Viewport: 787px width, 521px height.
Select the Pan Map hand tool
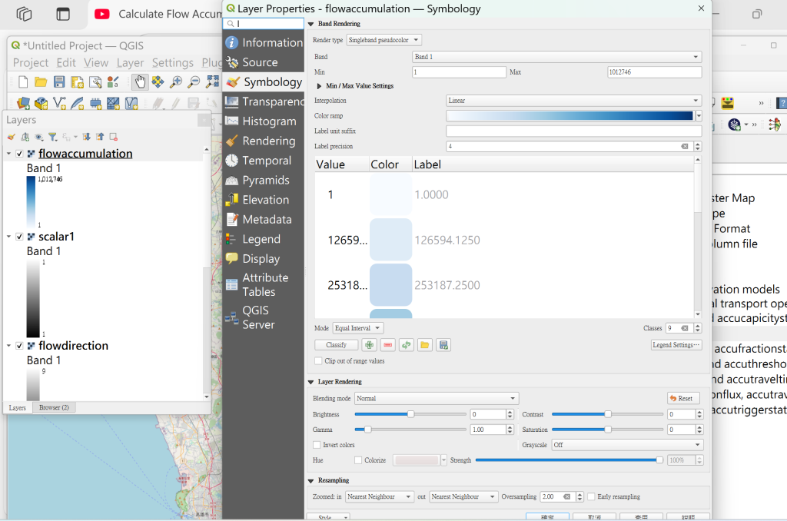pyautogui.click(x=140, y=81)
